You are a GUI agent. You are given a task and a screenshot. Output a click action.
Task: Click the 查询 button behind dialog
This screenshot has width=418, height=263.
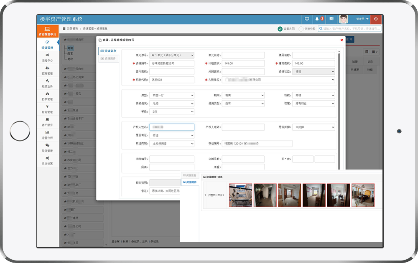(350, 39)
